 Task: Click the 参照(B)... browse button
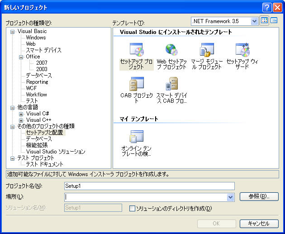click(259, 196)
